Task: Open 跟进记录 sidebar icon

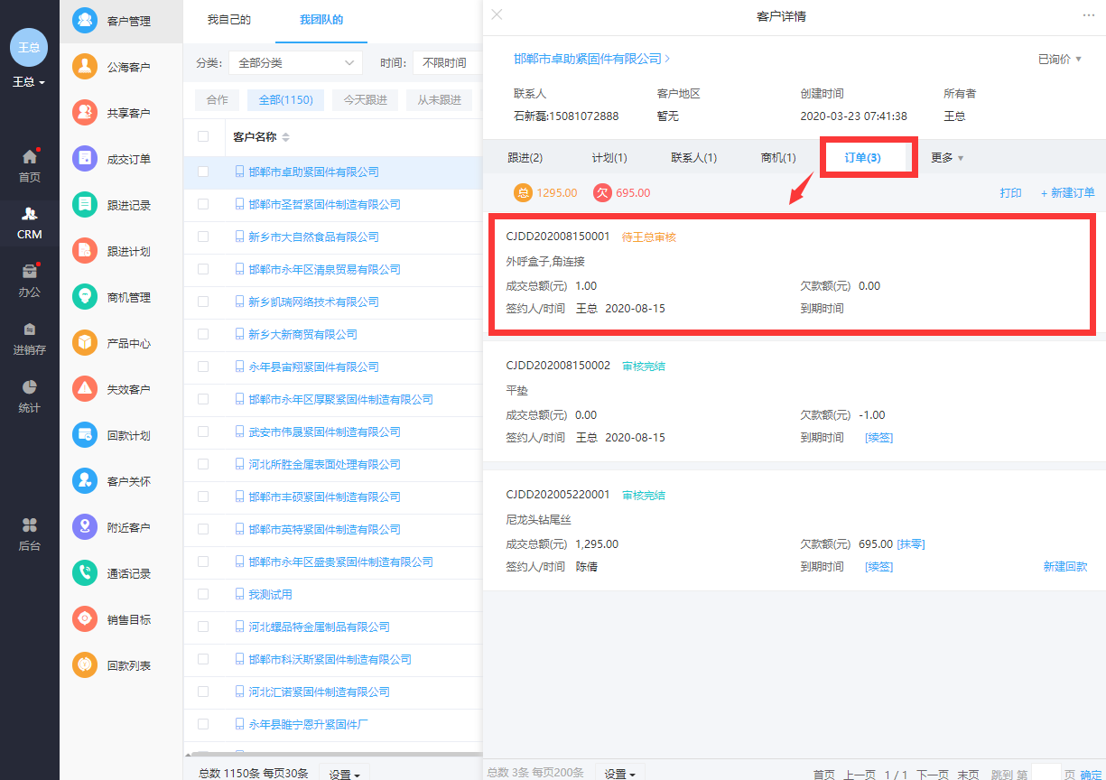Action: (x=85, y=205)
